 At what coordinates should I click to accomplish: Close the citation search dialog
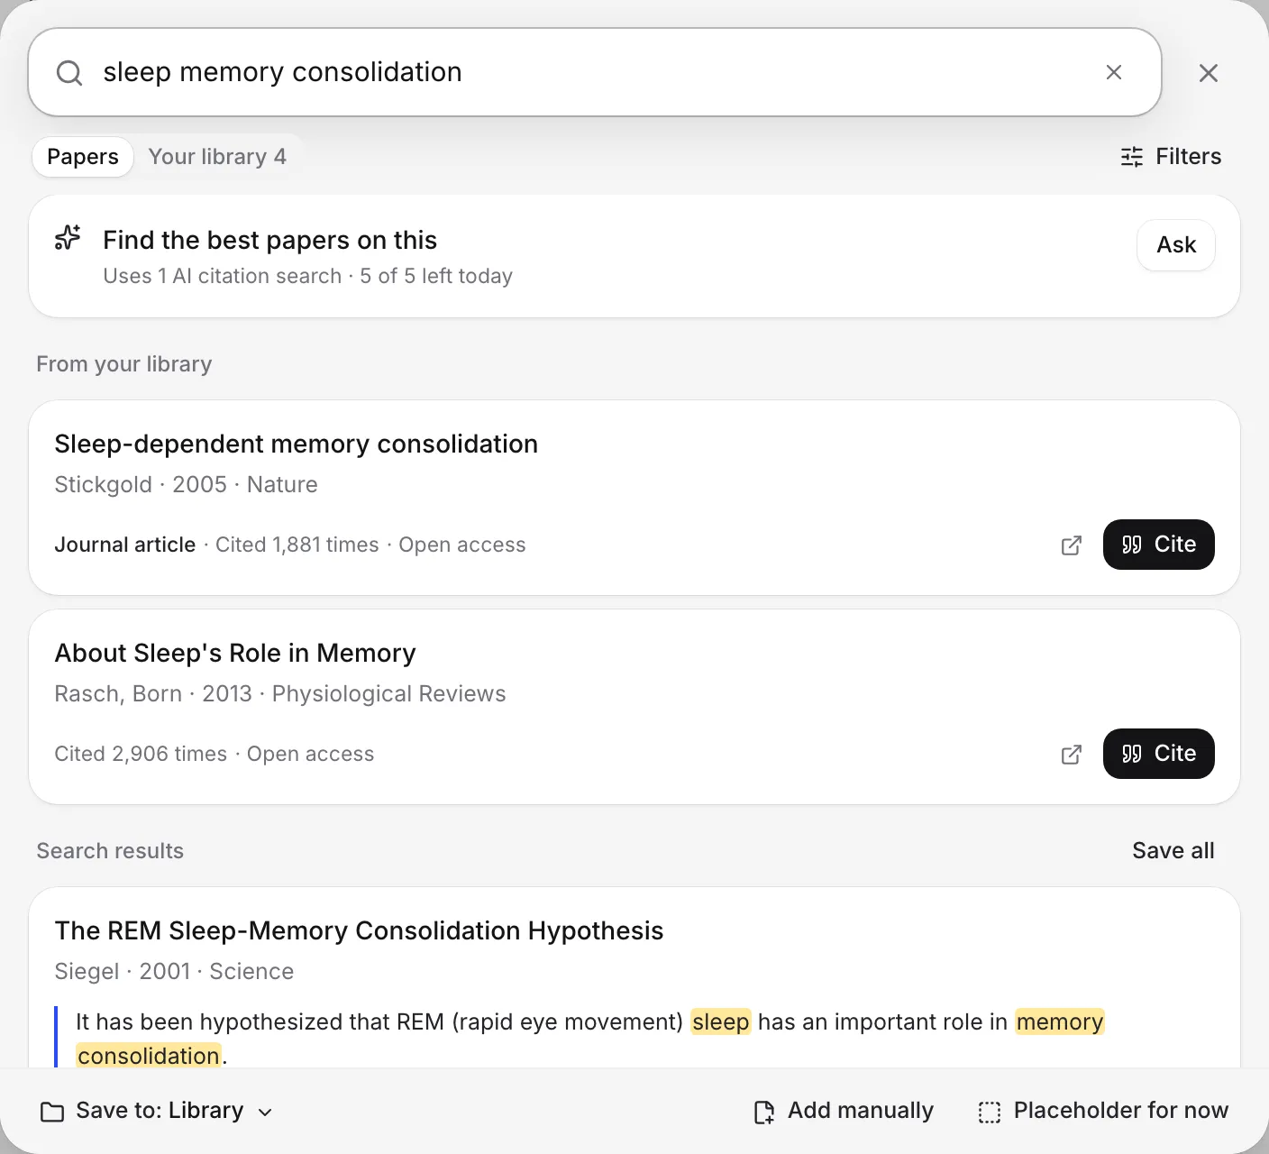point(1209,73)
